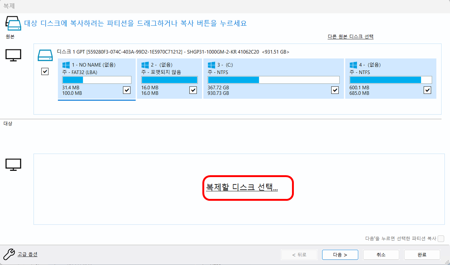The width and height of the screenshot is (450, 265).
Task: Click the 다른 원본 디스크 선택 link
Action: coord(350,36)
